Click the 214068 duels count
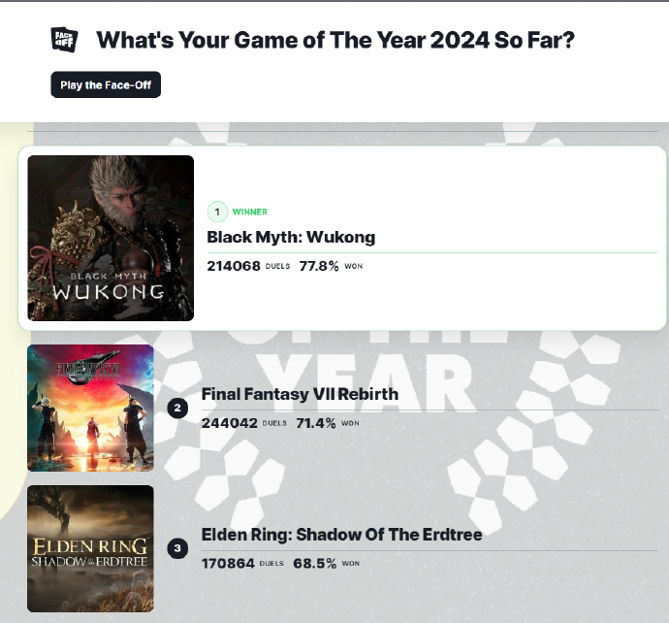669x623 pixels. click(x=234, y=265)
